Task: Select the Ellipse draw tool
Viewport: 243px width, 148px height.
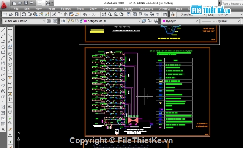Action: click(x=3, y=80)
